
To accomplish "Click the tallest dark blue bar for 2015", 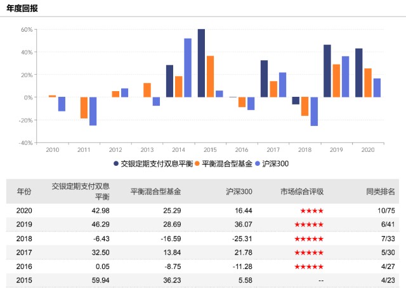I will pos(201,63).
